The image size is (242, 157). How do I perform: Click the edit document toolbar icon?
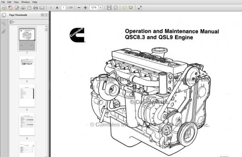click(17, 8)
